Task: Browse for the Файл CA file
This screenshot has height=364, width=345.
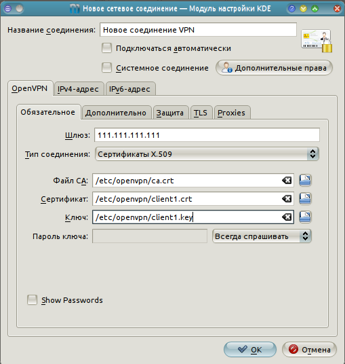Action: click(x=305, y=181)
